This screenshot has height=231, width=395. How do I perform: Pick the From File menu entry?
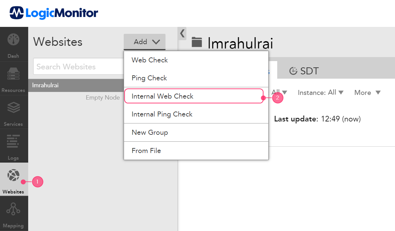(x=146, y=151)
